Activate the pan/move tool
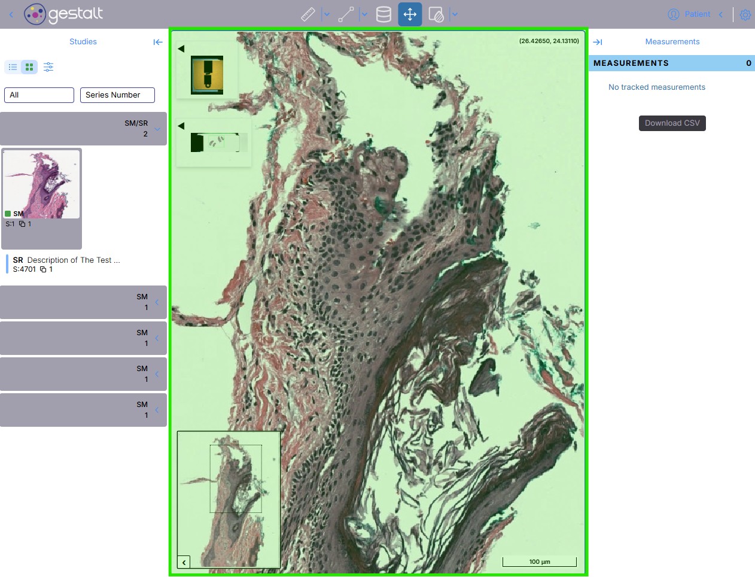 (x=410, y=14)
